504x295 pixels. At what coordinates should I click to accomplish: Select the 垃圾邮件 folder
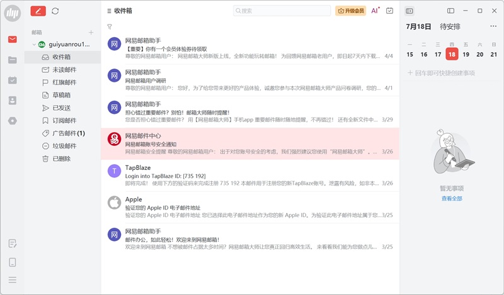(x=64, y=146)
